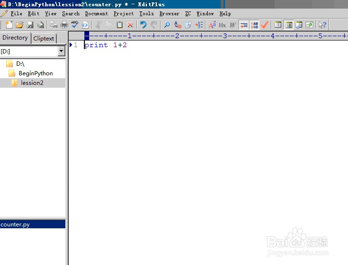348x265 pixels.
Task: Click the Go to Line icon
Action: (199, 25)
